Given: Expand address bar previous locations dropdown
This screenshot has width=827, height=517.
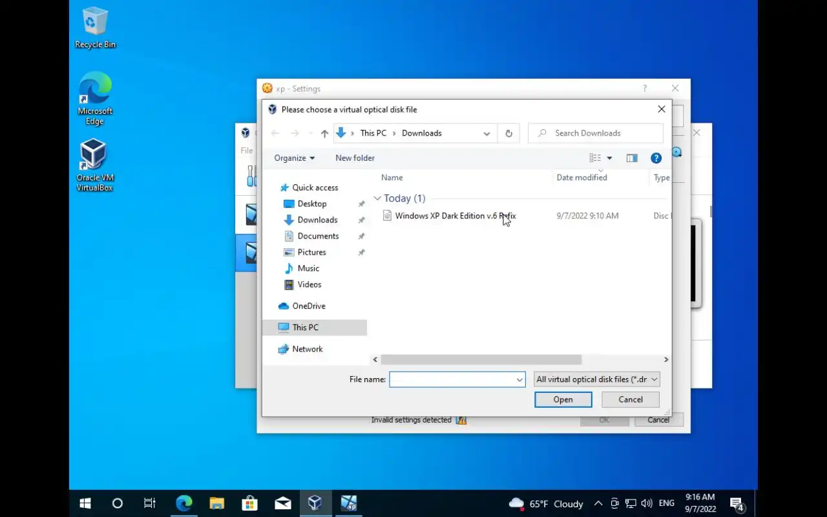Looking at the screenshot, I should 487,133.
